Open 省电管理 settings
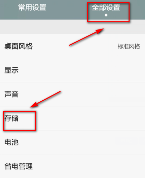Image resolution: width=145 pixels, height=178 pixels. (72, 166)
